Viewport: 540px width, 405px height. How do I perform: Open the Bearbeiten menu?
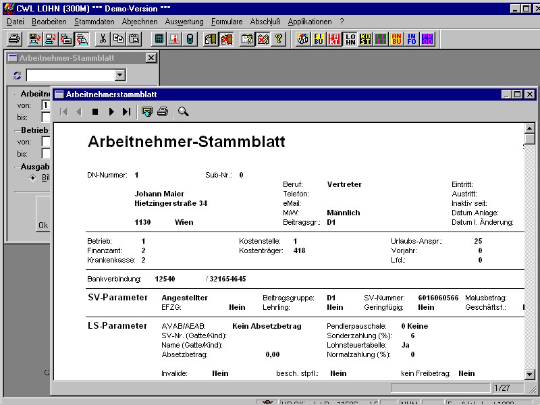(49, 22)
